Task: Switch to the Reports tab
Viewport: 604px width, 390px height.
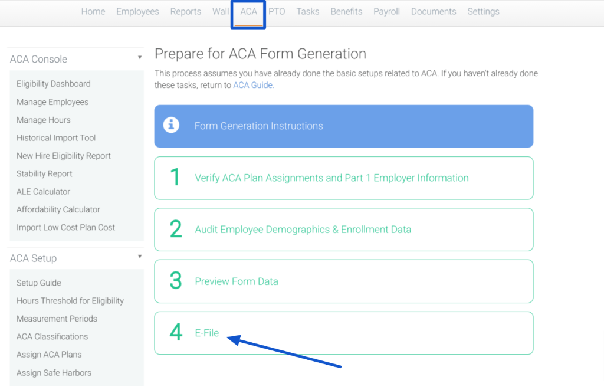Action: pyautogui.click(x=186, y=12)
